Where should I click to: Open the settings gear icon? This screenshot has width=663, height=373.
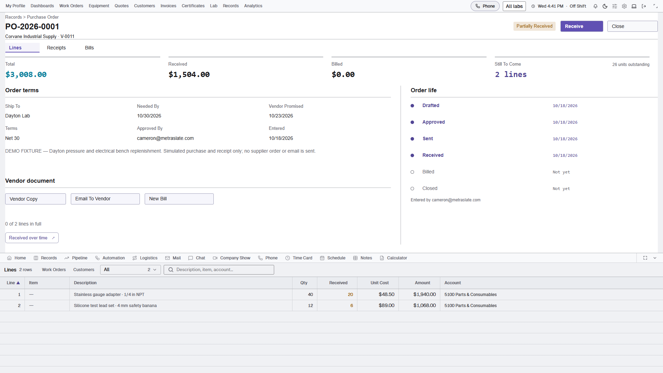[x=624, y=6]
